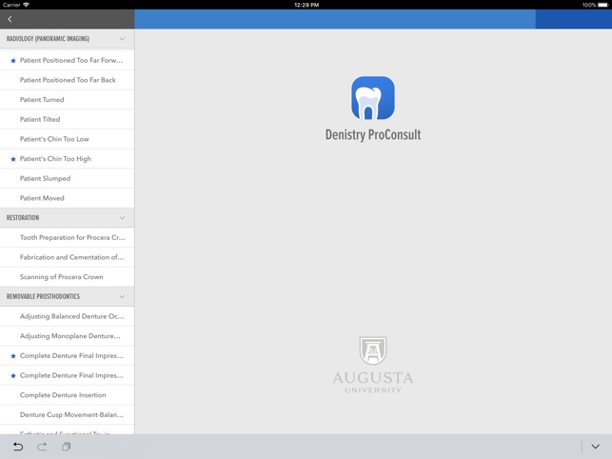Click the star beside Patient's Chin Too High

13,159
